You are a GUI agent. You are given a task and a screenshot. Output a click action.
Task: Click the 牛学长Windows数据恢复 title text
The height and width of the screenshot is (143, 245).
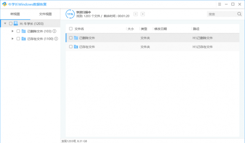[28, 4]
